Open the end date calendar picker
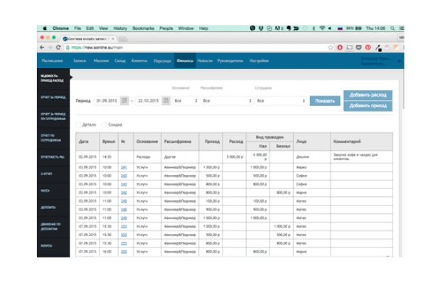The height and width of the screenshot is (288, 438). coord(166,101)
